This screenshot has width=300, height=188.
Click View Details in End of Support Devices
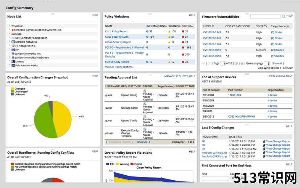[x=277, y=76]
